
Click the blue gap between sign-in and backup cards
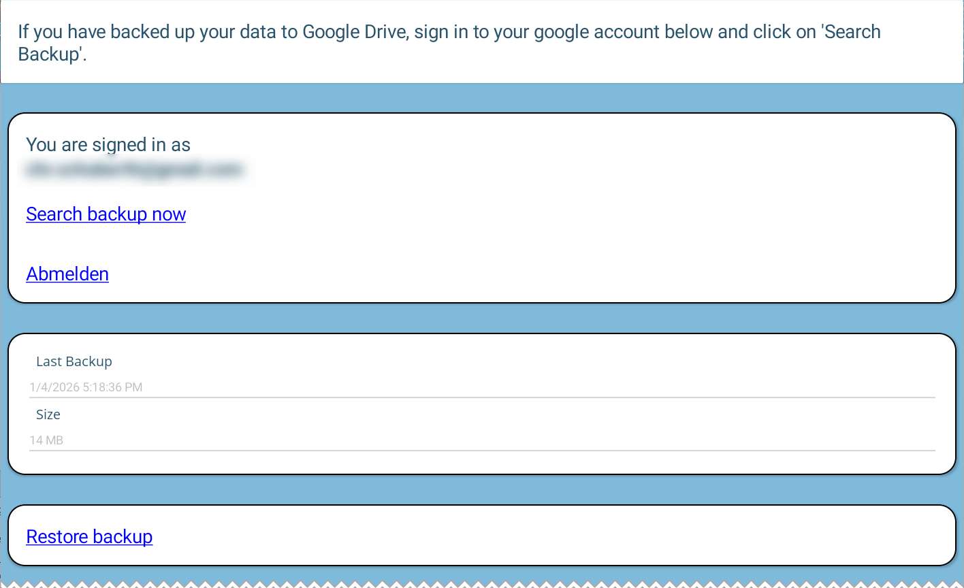click(481, 318)
